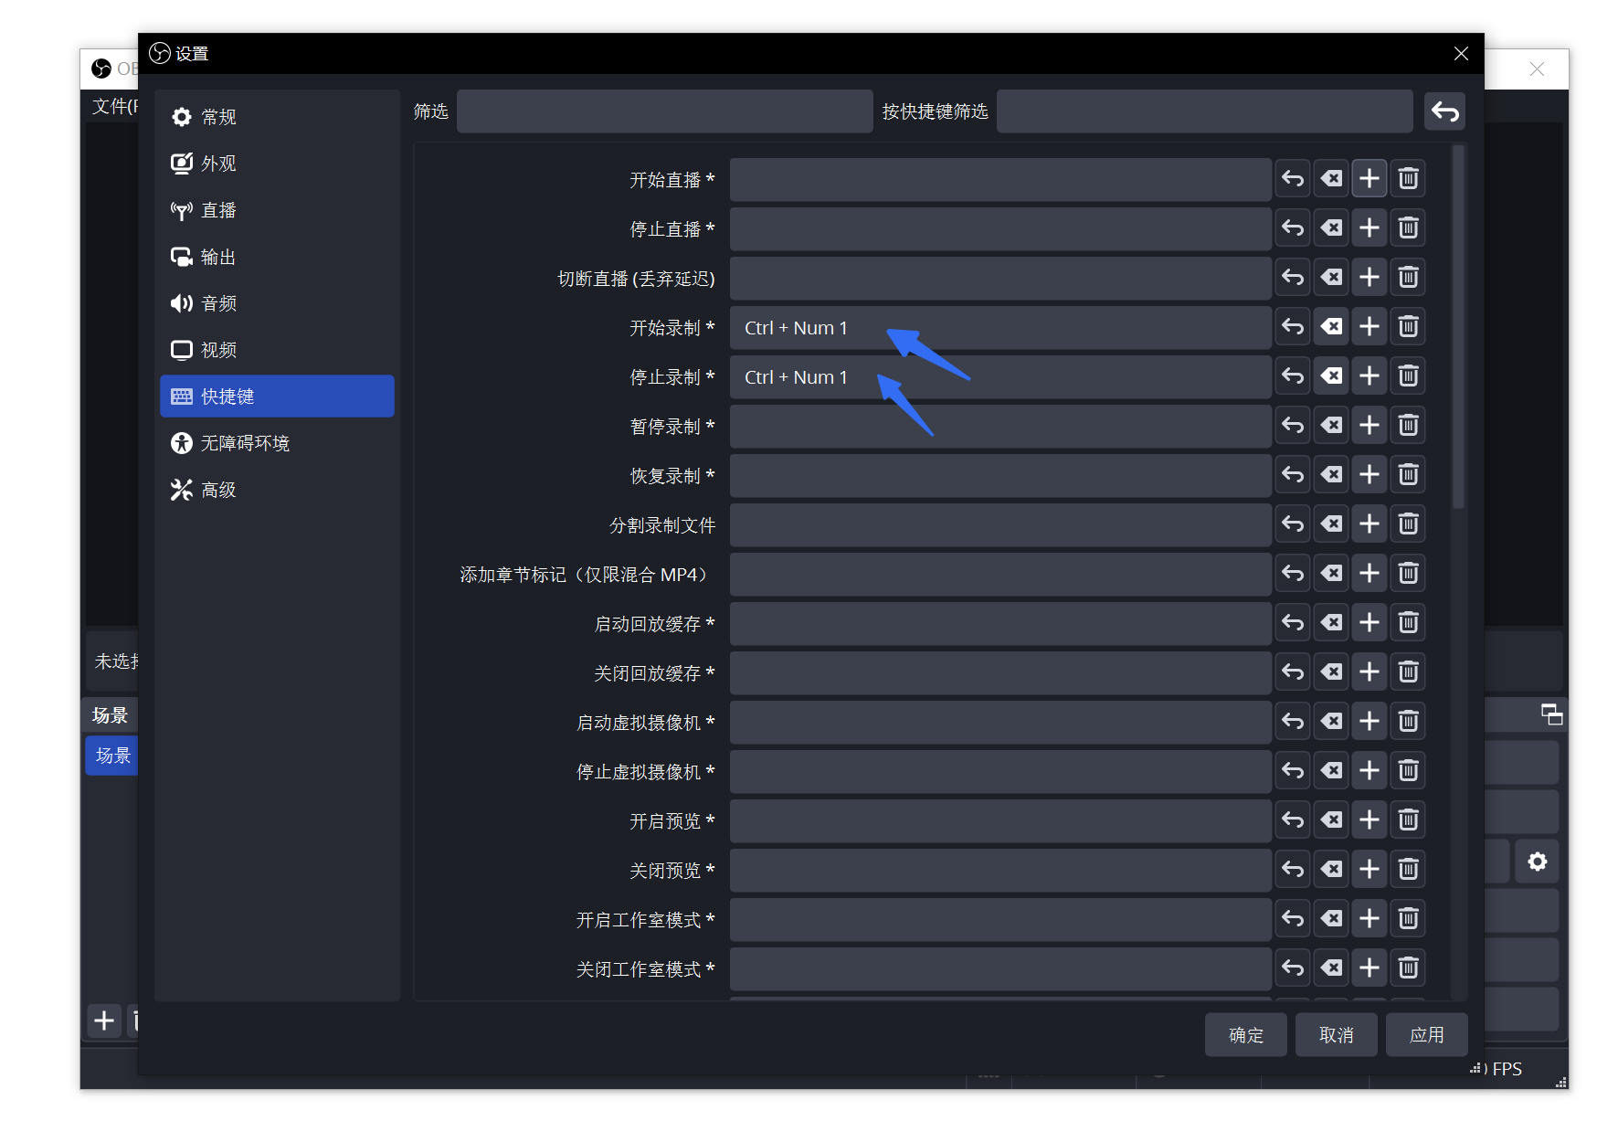Click the 取消 cancel button
This screenshot has height=1121, width=1618.
pos(1336,1034)
